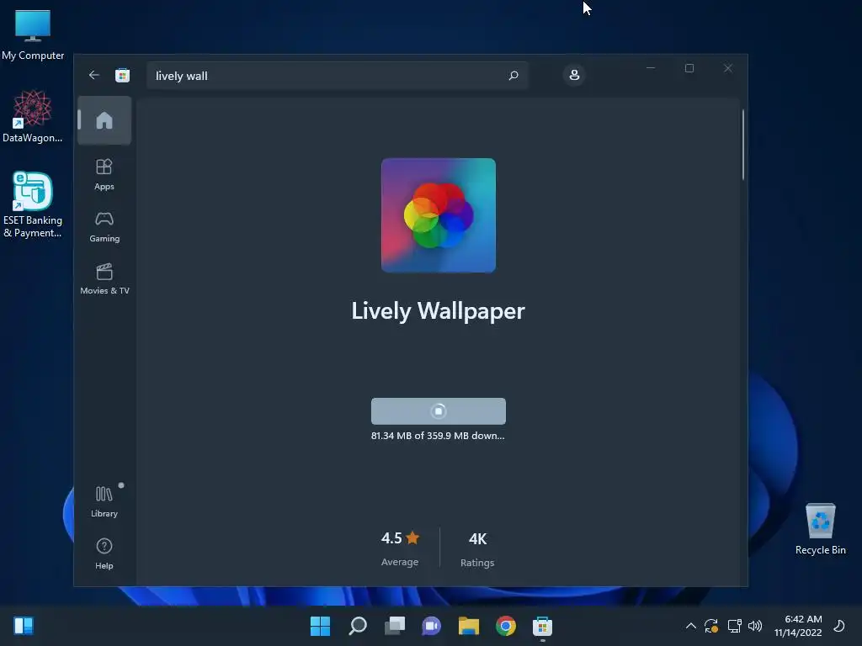Launch Google Chrome from taskbar
Viewport: 862px width, 646px height.
506,626
